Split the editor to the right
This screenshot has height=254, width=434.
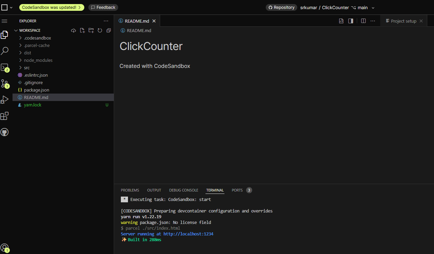pyautogui.click(x=363, y=21)
